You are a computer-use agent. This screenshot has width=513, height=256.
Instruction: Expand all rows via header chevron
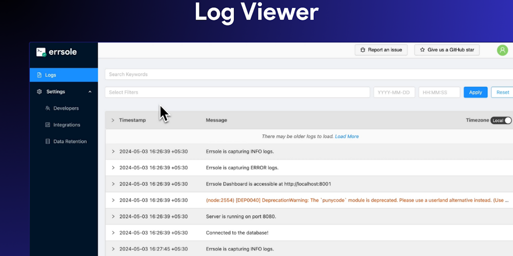[x=113, y=120]
